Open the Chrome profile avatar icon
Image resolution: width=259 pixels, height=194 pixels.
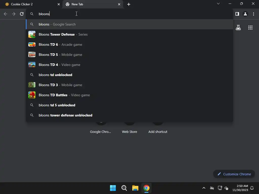click(245, 14)
